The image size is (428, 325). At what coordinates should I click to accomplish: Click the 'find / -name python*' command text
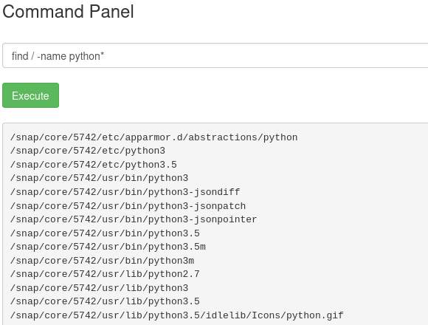[58, 56]
